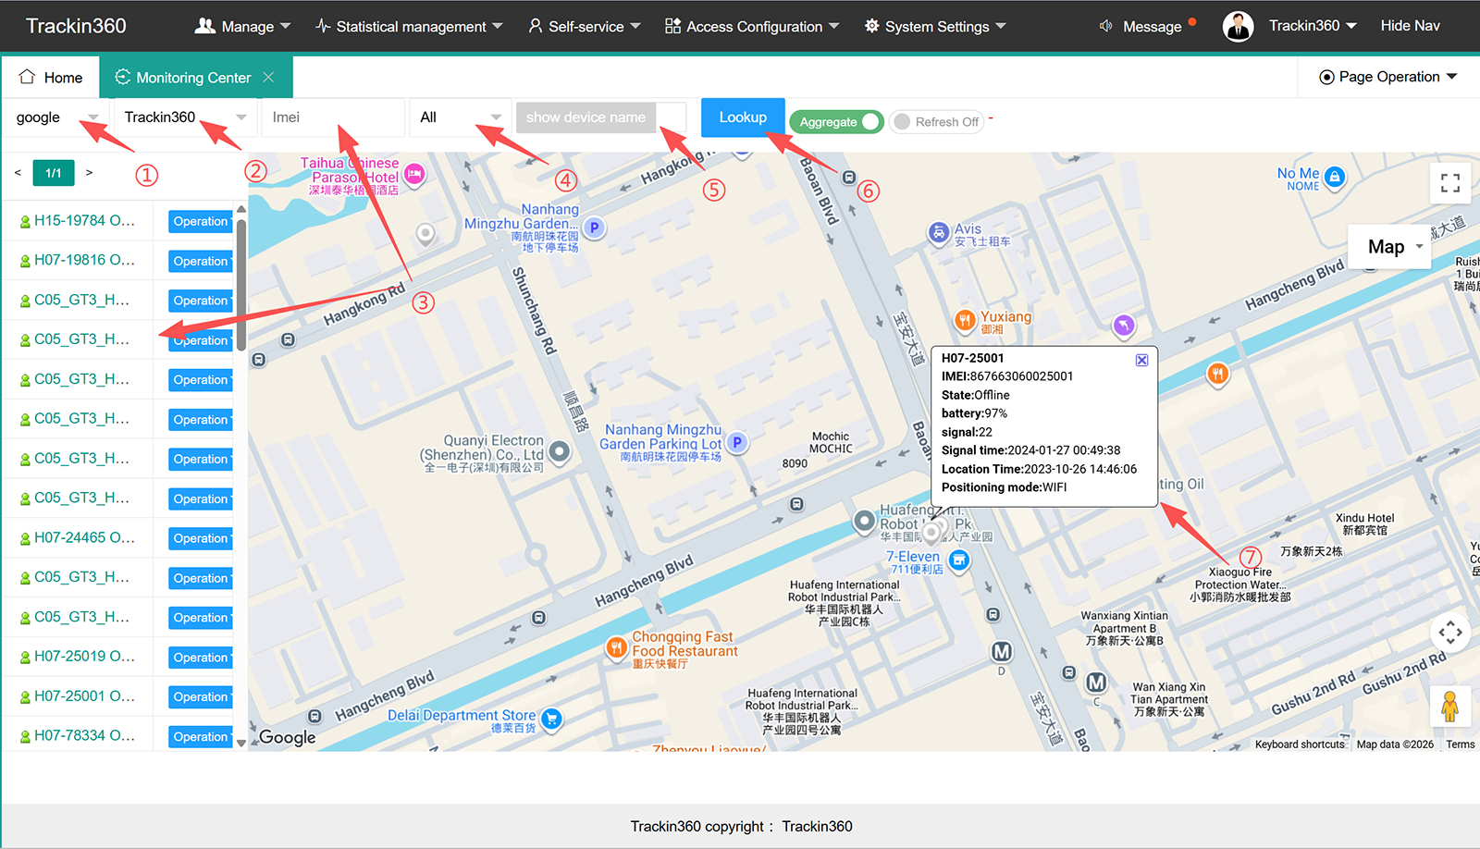Click the Trackin360 logo text
Image resolution: width=1480 pixels, height=849 pixels.
(x=76, y=26)
